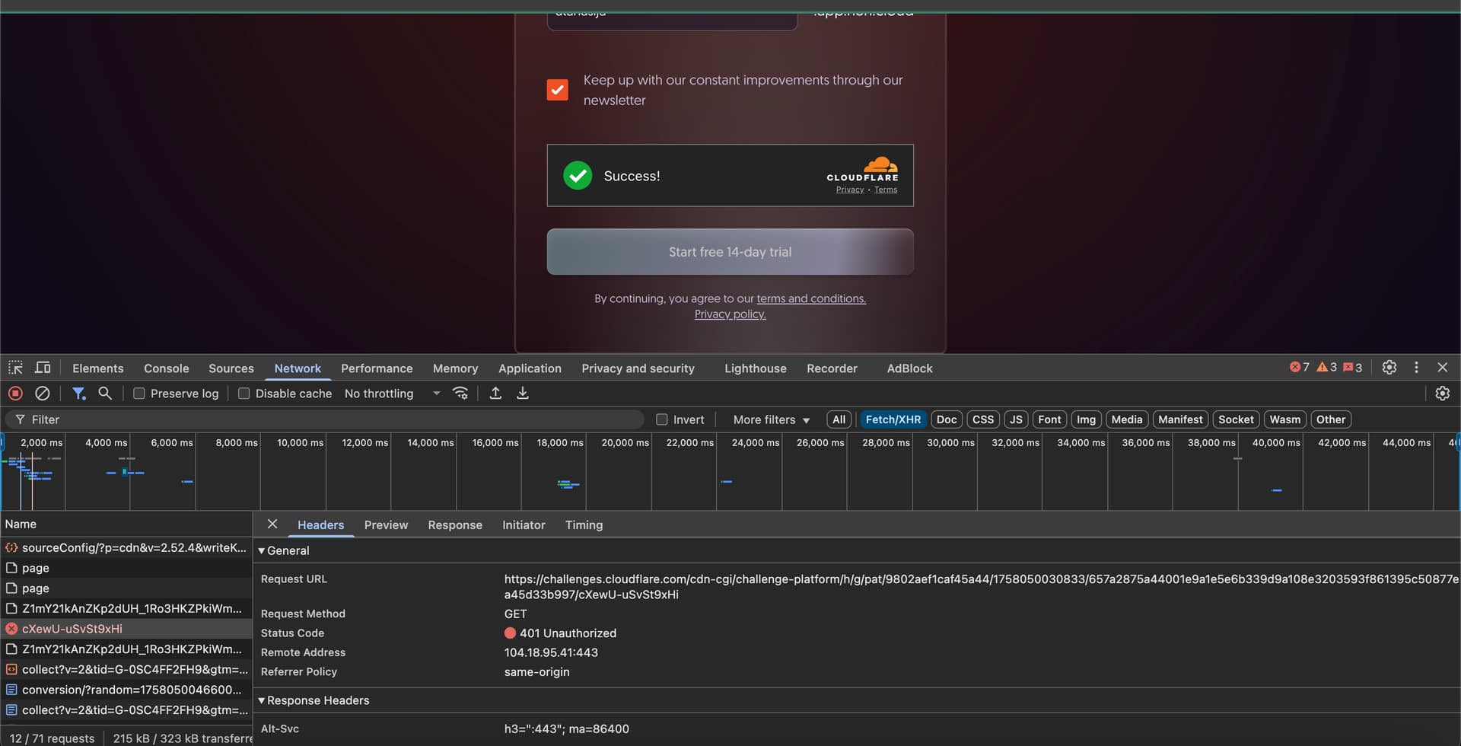Screen dimensions: 1461x746
Task: Open the No throttling dropdown
Action: (x=392, y=394)
